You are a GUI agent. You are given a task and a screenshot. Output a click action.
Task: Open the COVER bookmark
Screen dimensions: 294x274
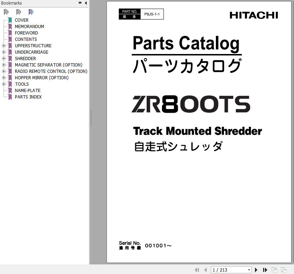22,20
